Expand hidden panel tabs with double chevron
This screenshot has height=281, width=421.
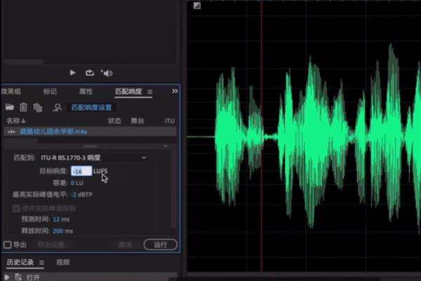[175, 91]
